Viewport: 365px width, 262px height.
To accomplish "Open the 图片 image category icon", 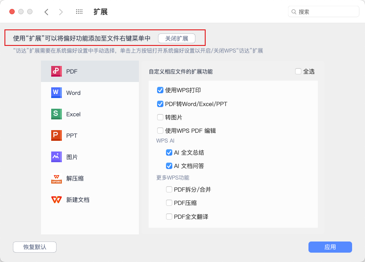I will click(56, 157).
